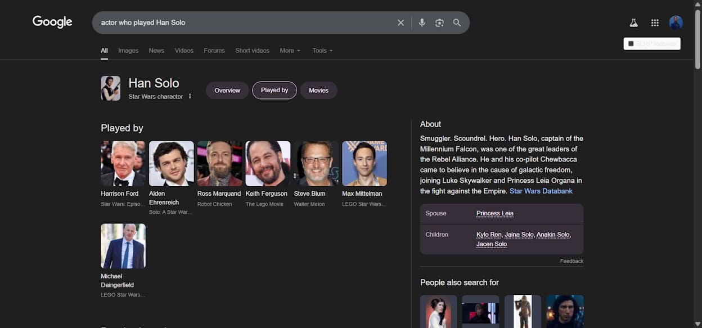Image resolution: width=702 pixels, height=328 pixels.
Task: Open the red lightsaber scene thumbnail
Action: pyautogui.click(x=481, y=311)
